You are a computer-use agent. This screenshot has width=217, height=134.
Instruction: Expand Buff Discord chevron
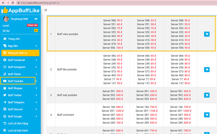pyautogui.click(x=36, y=109)
